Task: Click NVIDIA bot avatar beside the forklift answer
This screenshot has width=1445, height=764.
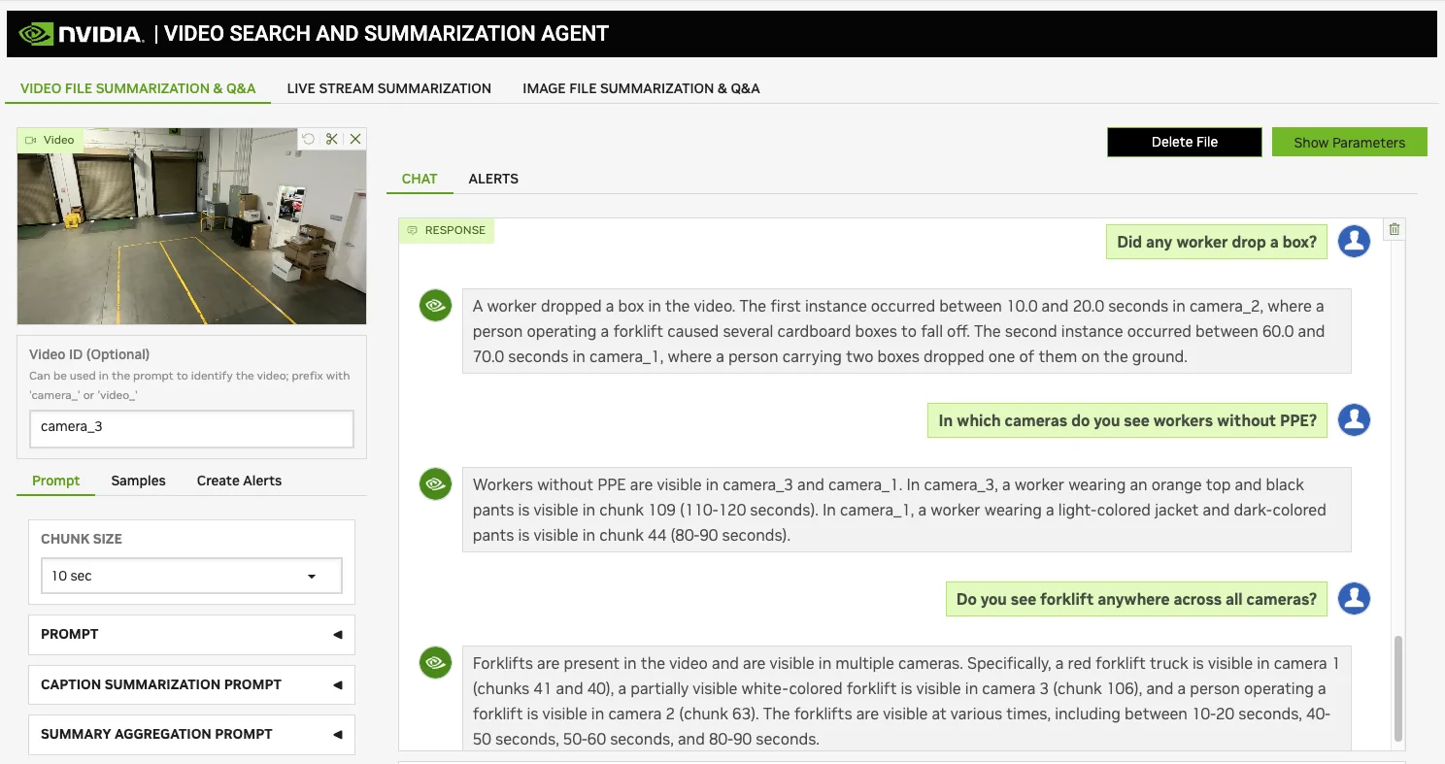Action: tap(436, 663)
